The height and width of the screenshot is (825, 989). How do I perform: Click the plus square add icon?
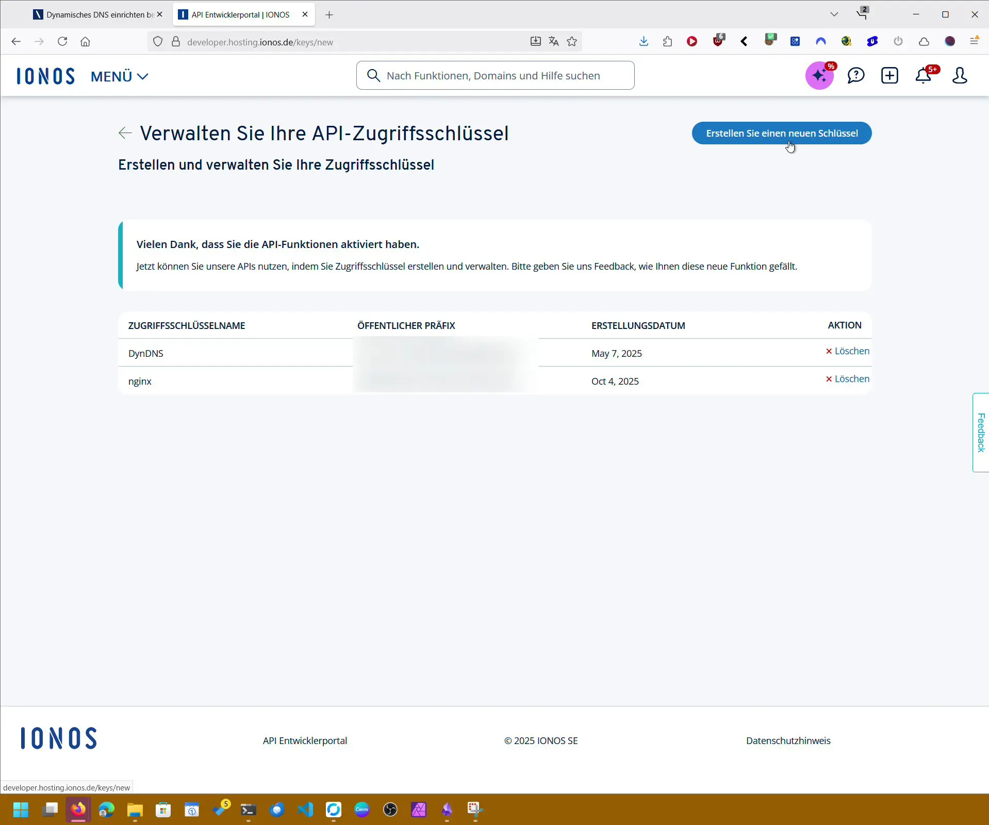click(889, 76)
